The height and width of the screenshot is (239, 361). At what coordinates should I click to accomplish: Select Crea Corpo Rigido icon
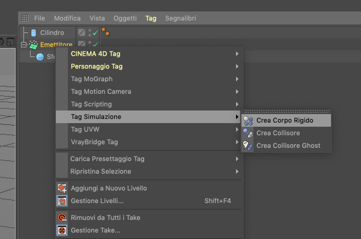(248, 121)
